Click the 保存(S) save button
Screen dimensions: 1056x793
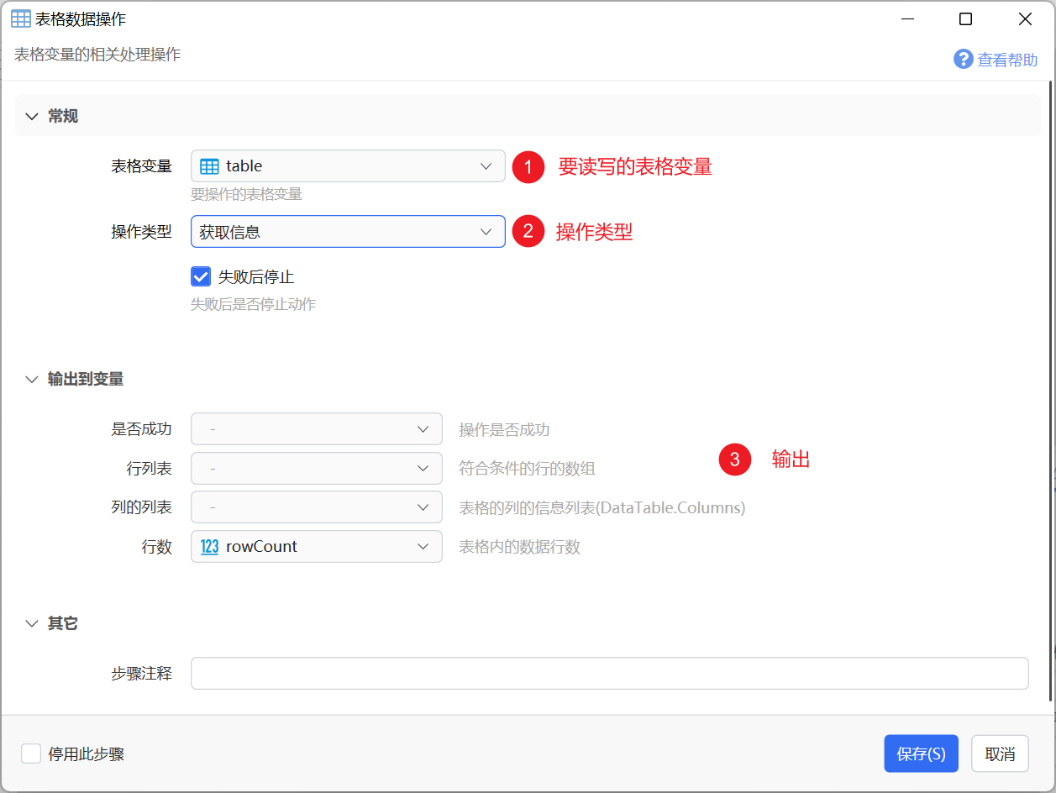922,754
